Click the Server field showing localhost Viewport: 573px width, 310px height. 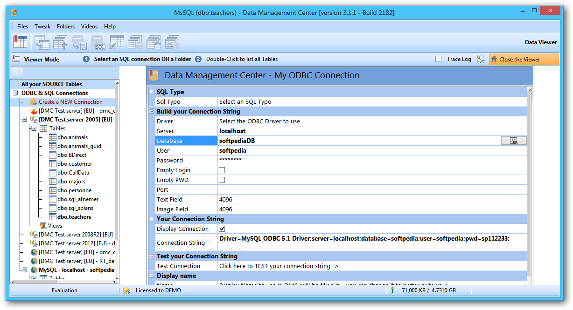tap(372, 131)
